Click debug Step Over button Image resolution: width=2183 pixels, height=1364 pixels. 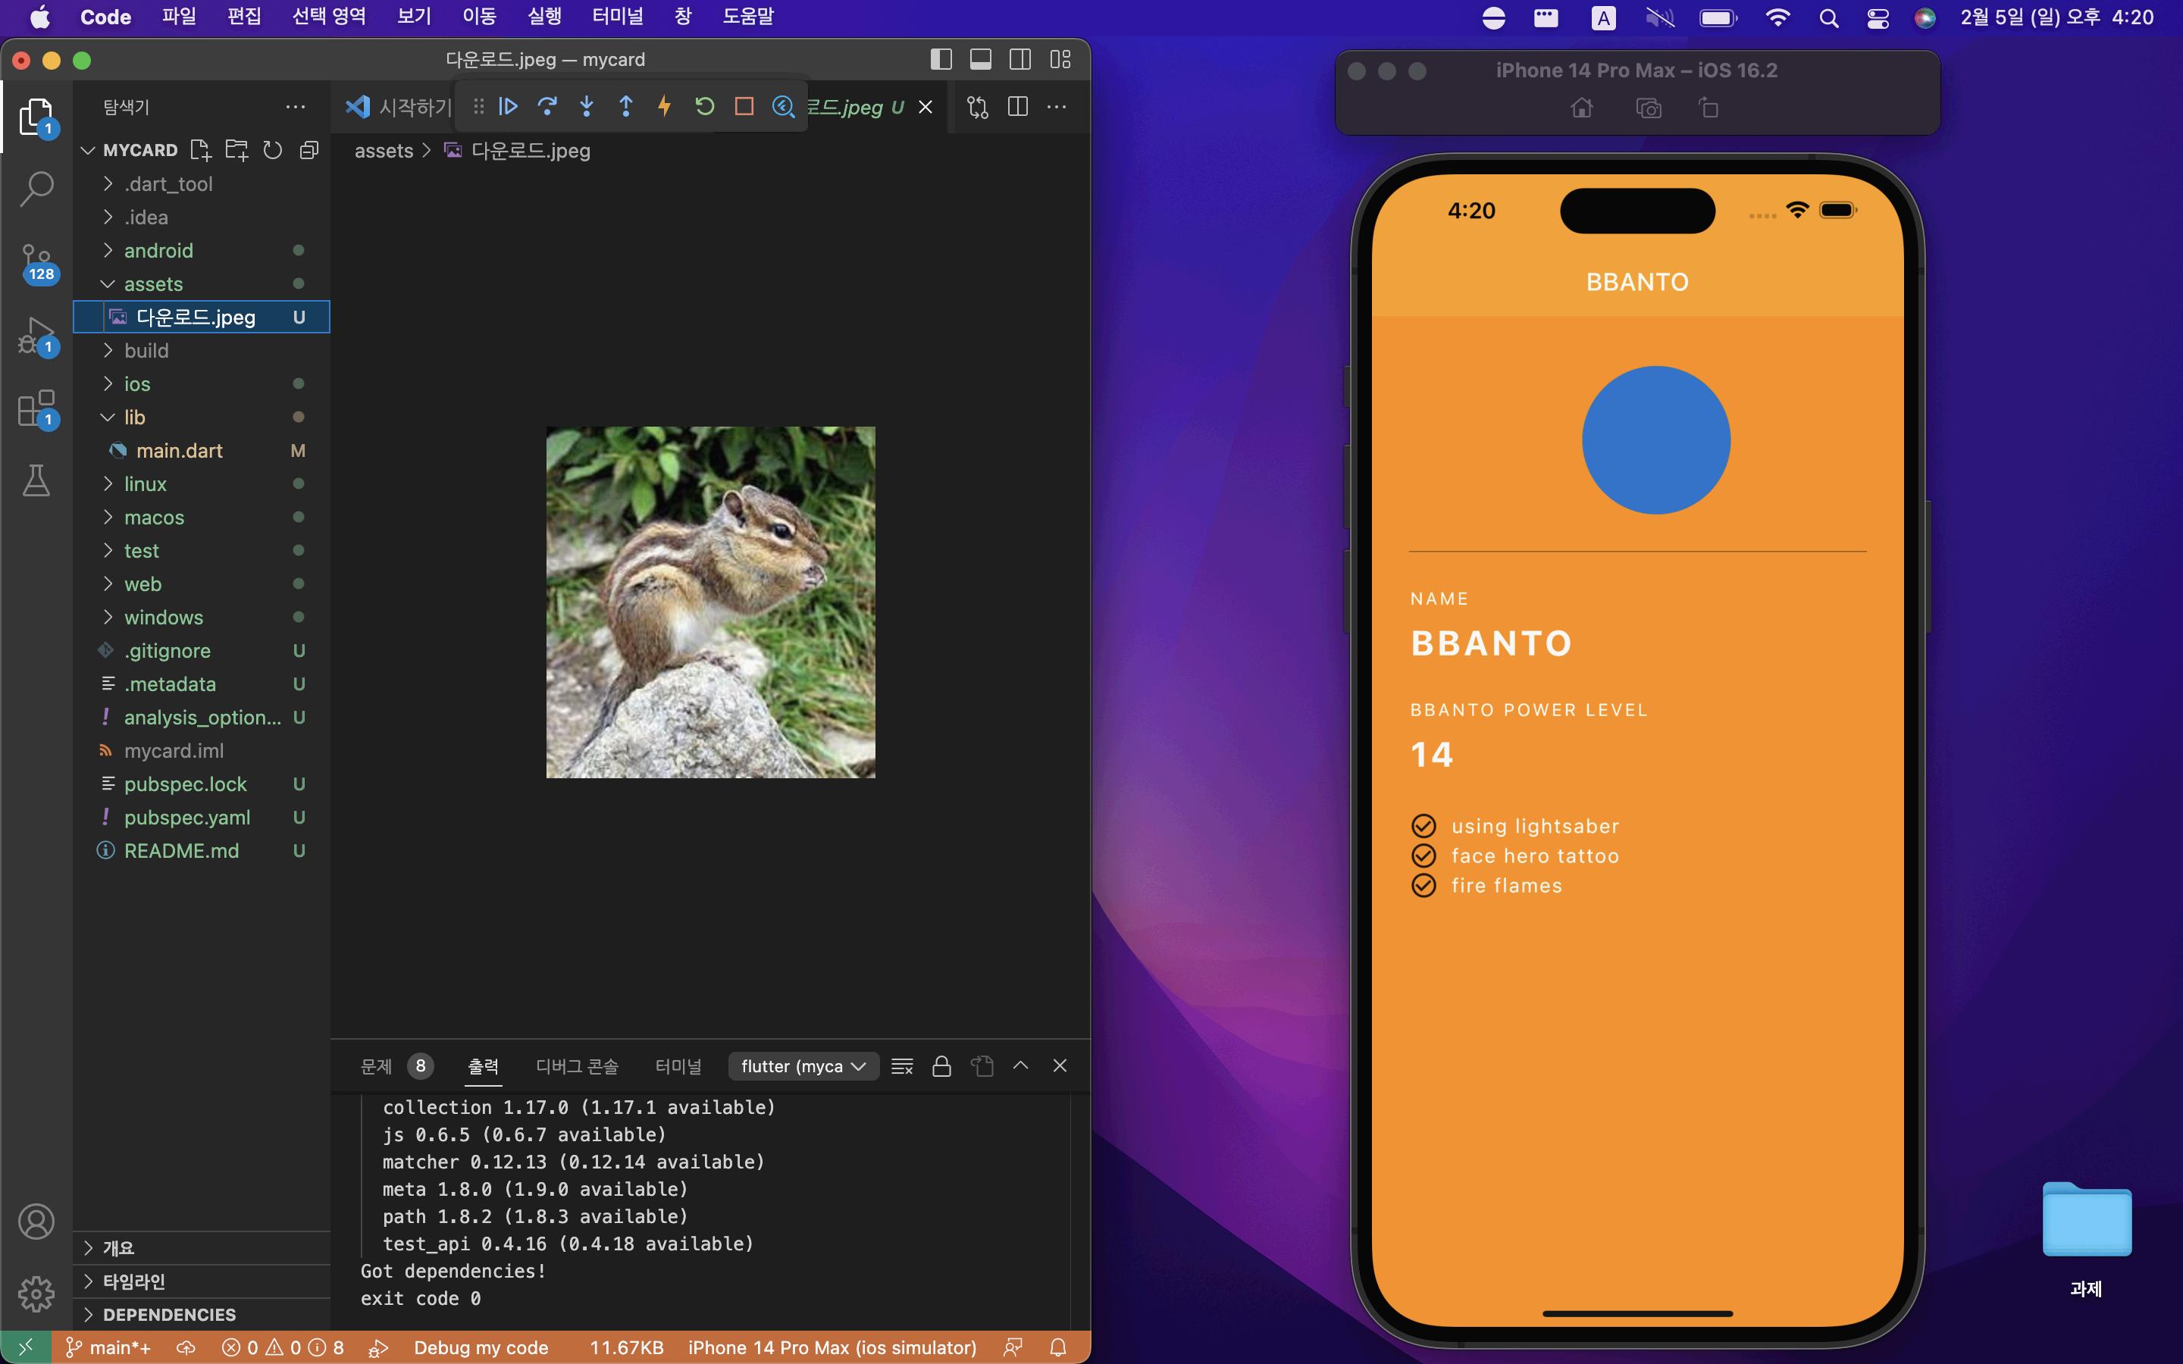click(x=547, y=106)
